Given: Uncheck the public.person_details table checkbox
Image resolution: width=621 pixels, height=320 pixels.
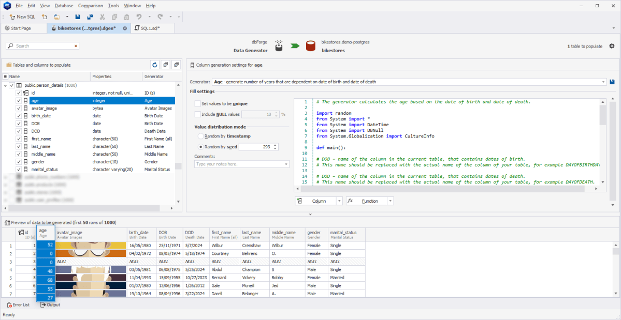Looking at the screenshot, I should [x=12, y=85].
